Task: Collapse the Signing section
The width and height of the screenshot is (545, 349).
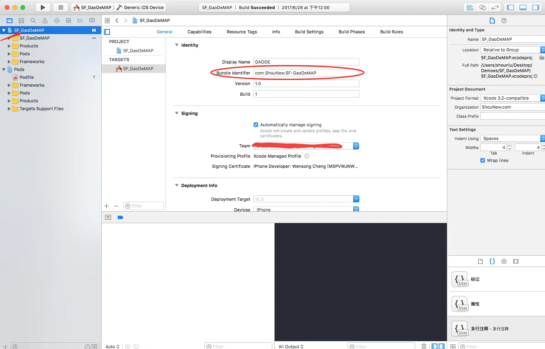Action: pyautogui.click(x=177, y=113)
